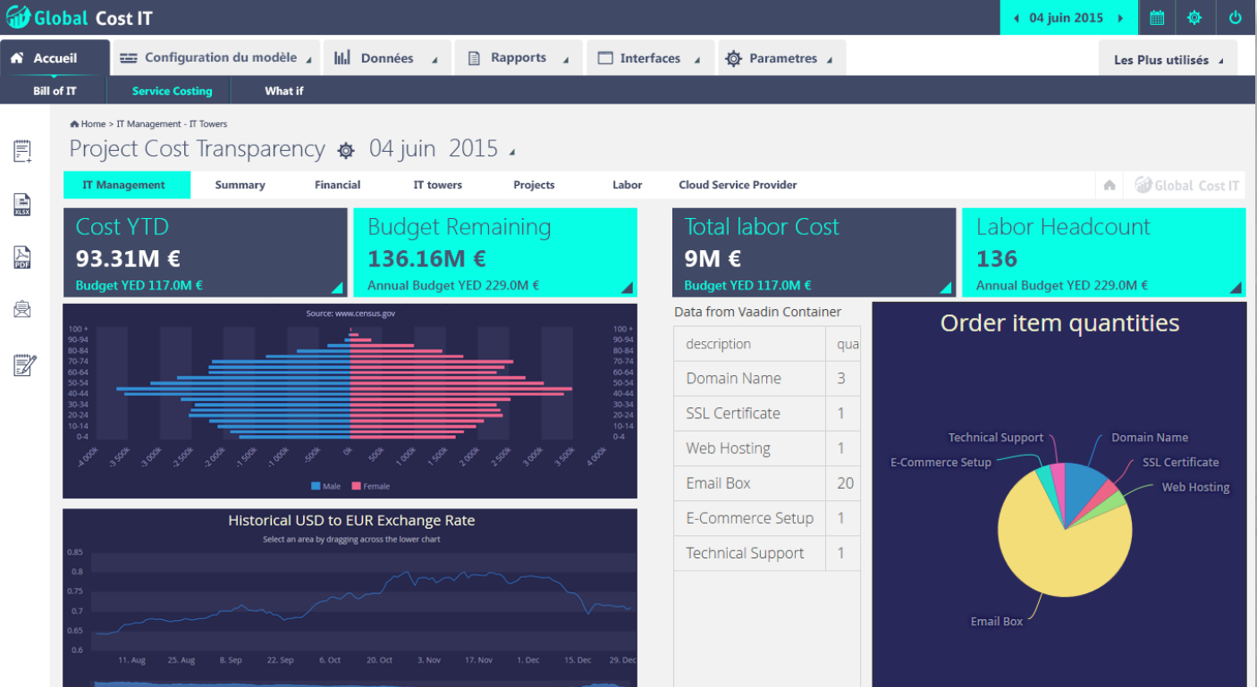Click IT Management - IT Towers breadcrumb
The image size is (1257, 687).
pyautogui.click(x=172, y=124)
